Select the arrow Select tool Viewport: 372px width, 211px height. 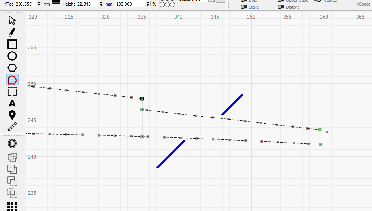(12, 20)
